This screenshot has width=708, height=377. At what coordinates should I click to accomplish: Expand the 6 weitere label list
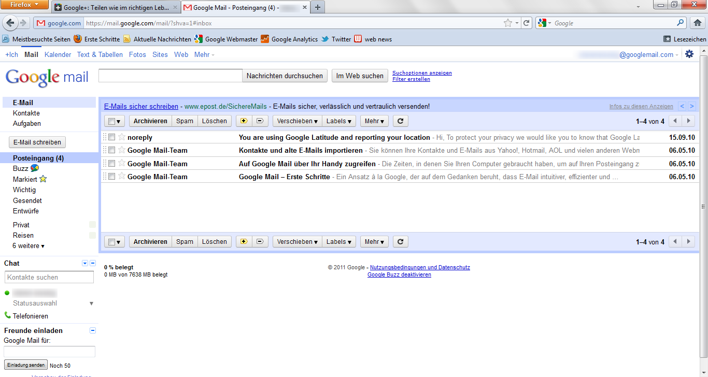(28, 245)
